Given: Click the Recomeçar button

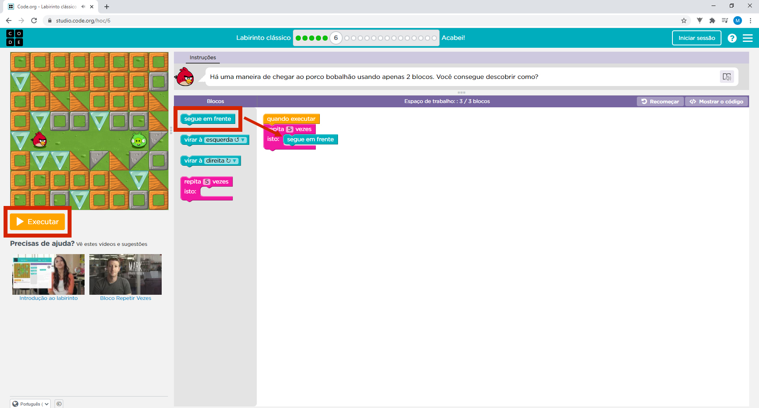Looking at the screenshot, I should tap(660, 101).
